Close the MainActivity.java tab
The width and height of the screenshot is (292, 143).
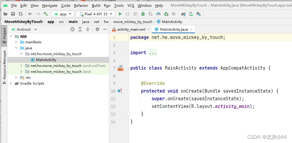pos(191,29)
